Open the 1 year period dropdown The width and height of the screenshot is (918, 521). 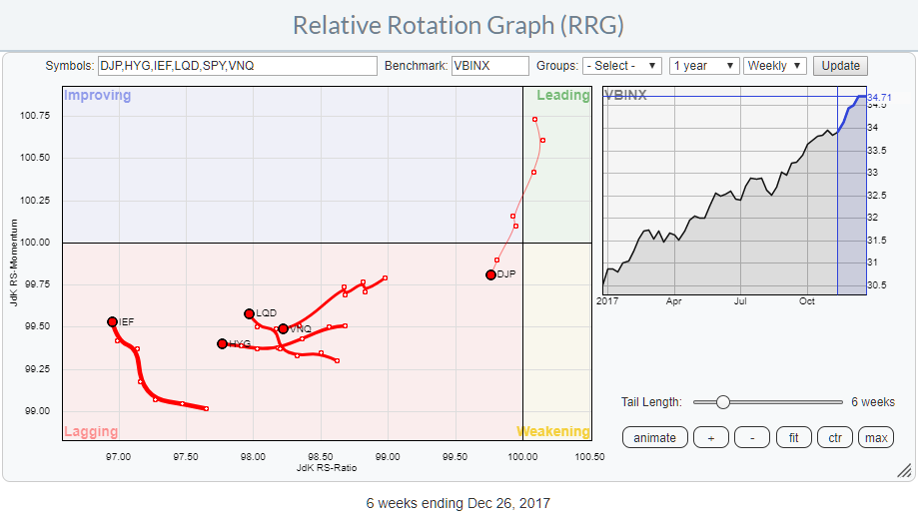703,66
